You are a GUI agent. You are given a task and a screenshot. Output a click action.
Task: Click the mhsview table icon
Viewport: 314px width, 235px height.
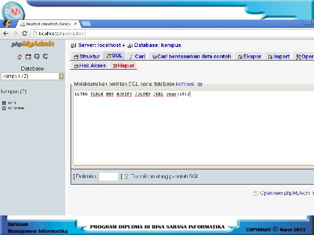click(x=4, y=108)
